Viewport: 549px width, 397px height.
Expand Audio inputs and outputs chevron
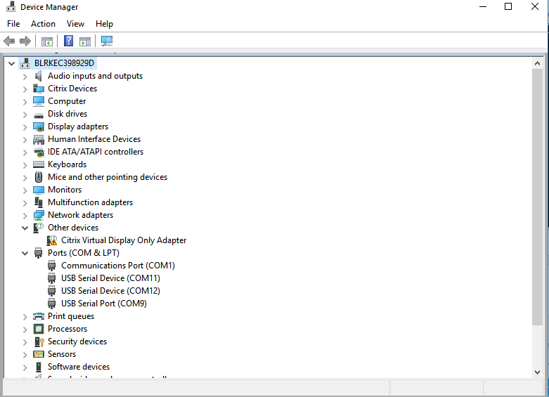coord(25,77)
